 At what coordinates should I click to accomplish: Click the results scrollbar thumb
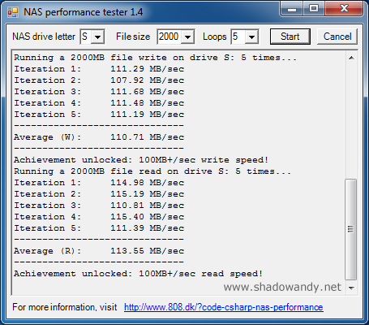pyautogui.click(x=351, y=229)
